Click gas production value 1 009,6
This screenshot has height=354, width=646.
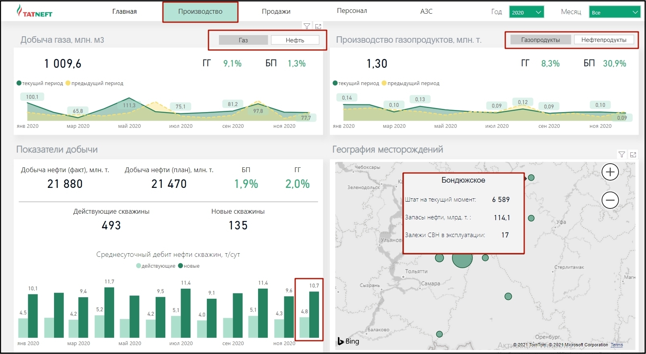tap(63, 64)
